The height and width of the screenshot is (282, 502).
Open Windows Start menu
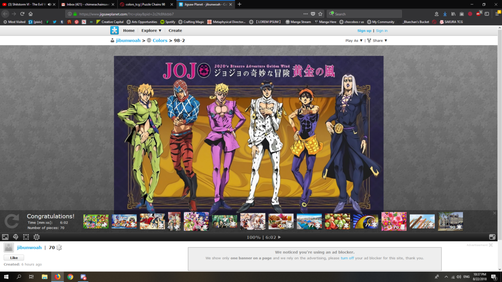6,277
